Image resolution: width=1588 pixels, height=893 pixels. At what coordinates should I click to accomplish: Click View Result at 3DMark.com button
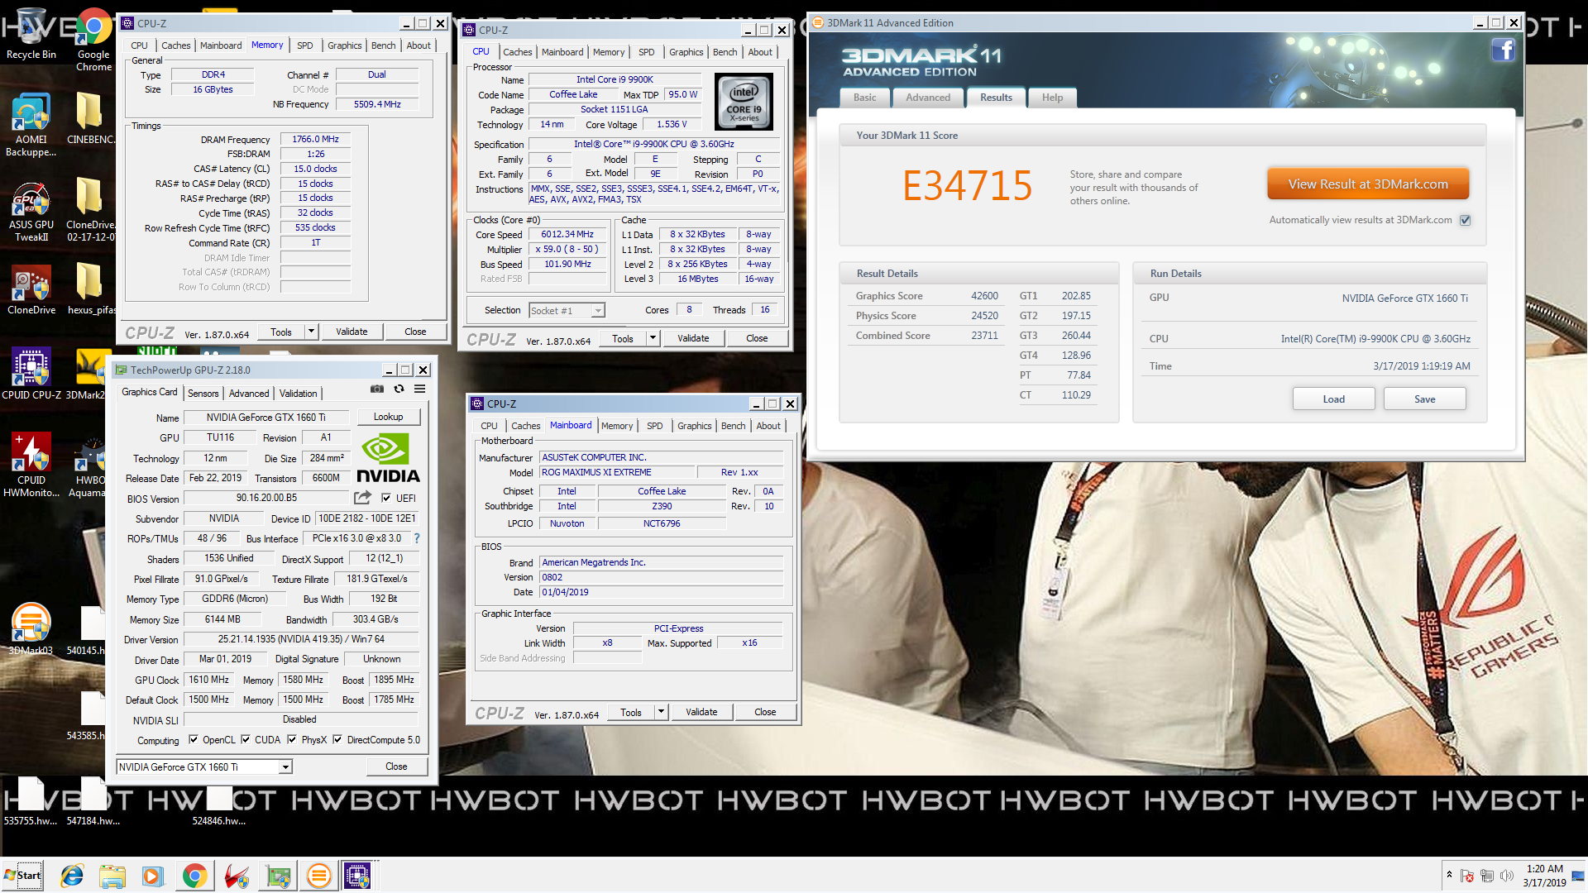coord(1368,184)
